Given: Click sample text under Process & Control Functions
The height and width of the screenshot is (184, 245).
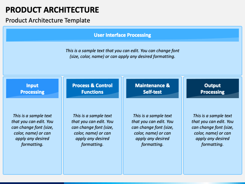Looking at the screenshot, I should click(x=92, y=130).
